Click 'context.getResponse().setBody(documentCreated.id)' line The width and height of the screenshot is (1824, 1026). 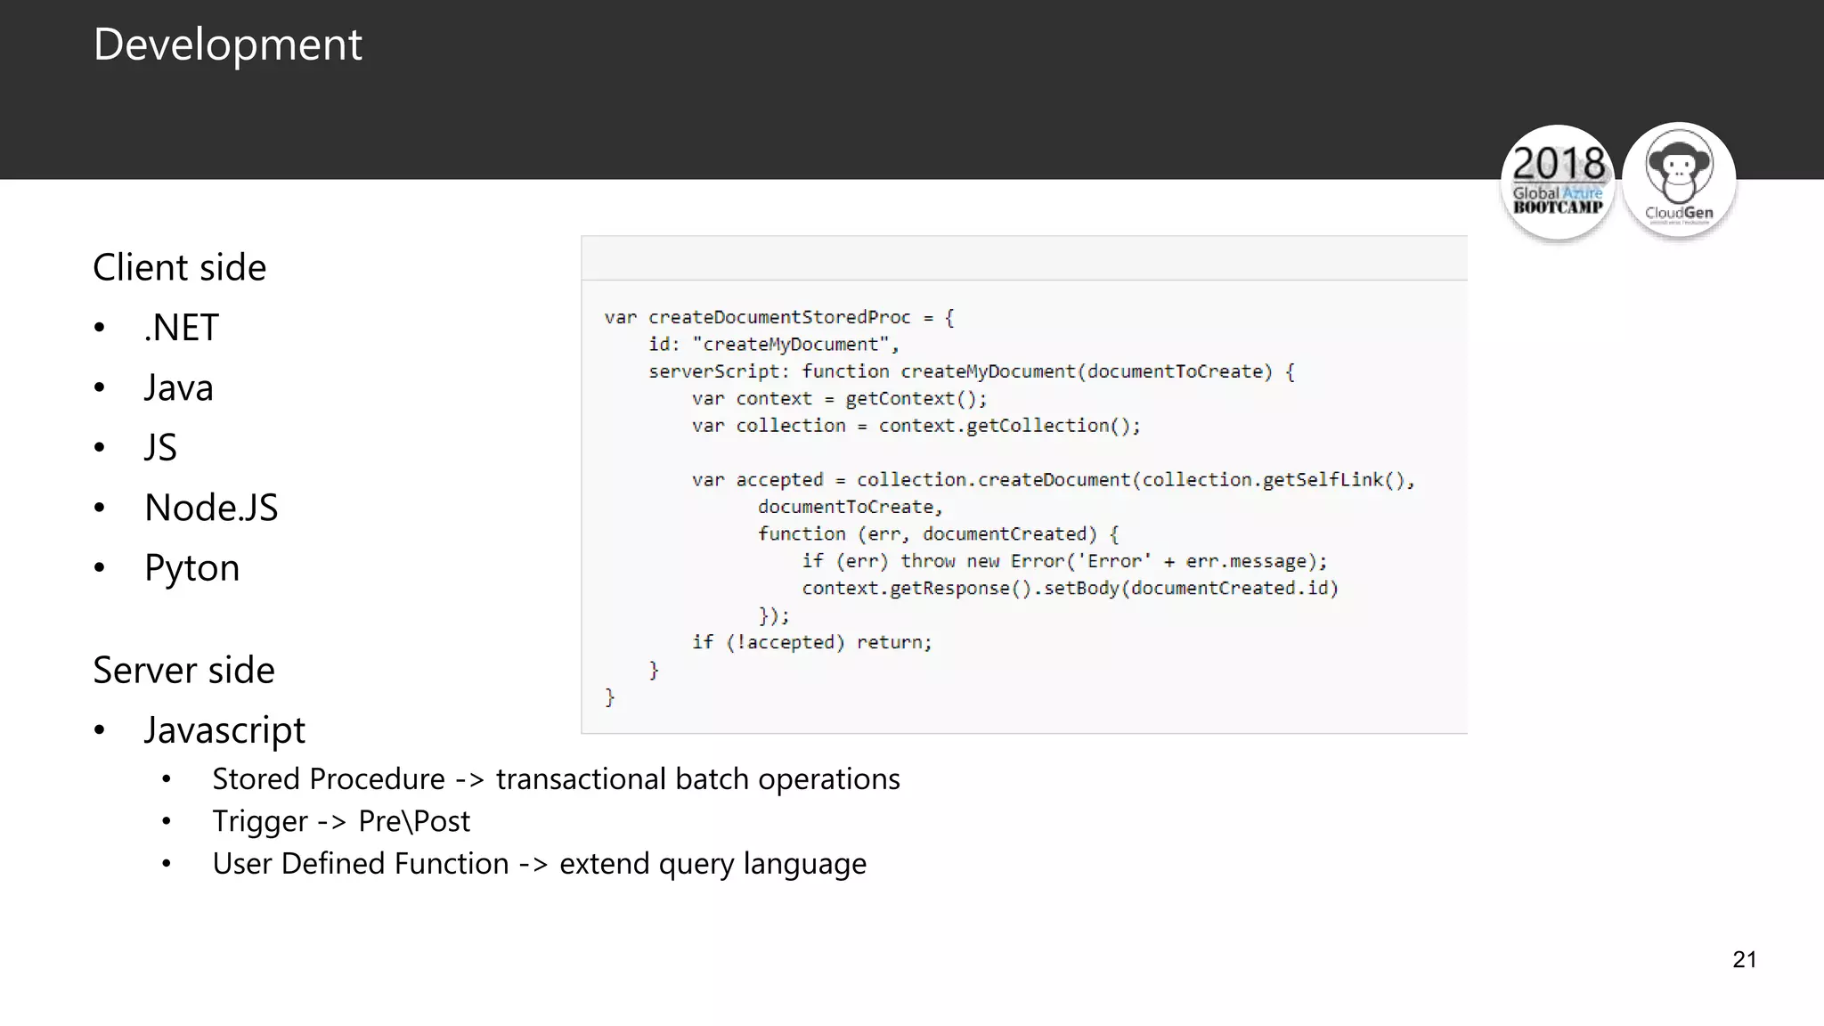(1071, 588)
